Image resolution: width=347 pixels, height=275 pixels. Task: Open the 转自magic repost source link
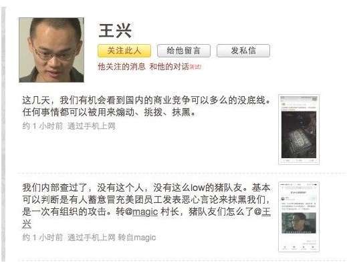click(x=137, y=238)
